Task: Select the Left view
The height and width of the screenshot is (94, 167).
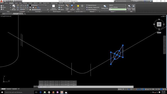Action: 2,9
